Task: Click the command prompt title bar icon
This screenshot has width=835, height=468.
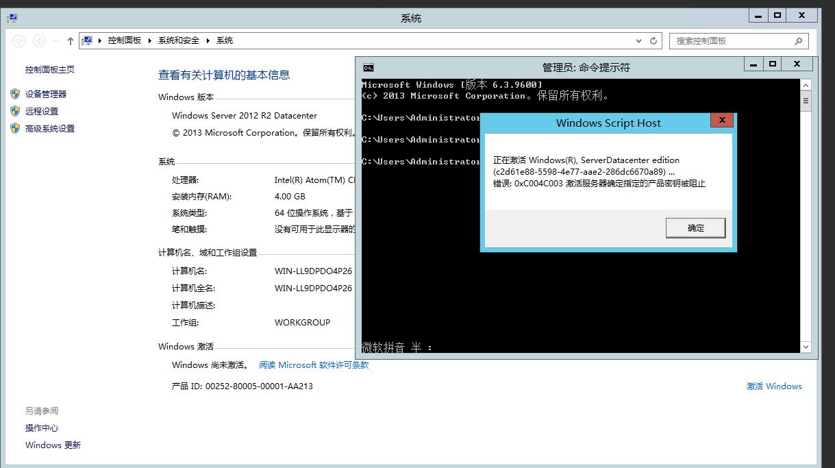Action: click(368, 67)
